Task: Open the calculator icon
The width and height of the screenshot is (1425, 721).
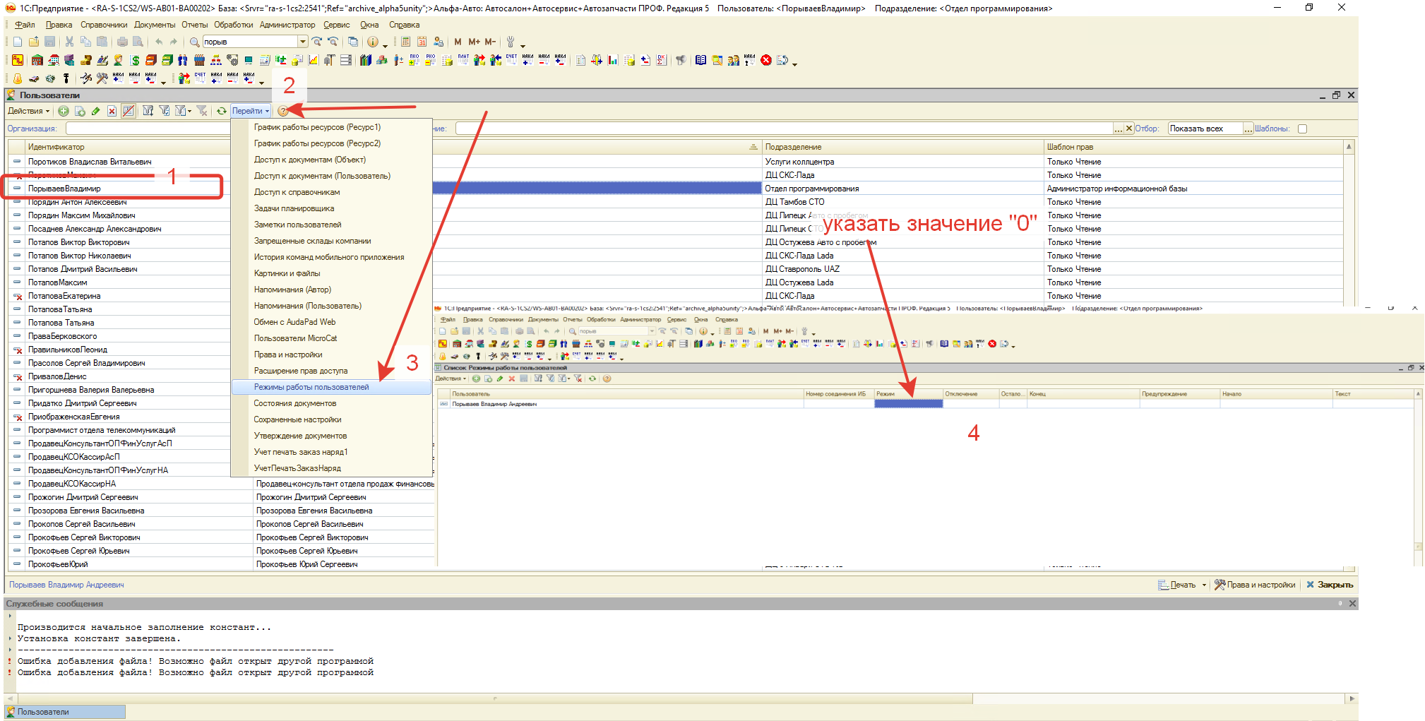Action: [x=405, y=42]
